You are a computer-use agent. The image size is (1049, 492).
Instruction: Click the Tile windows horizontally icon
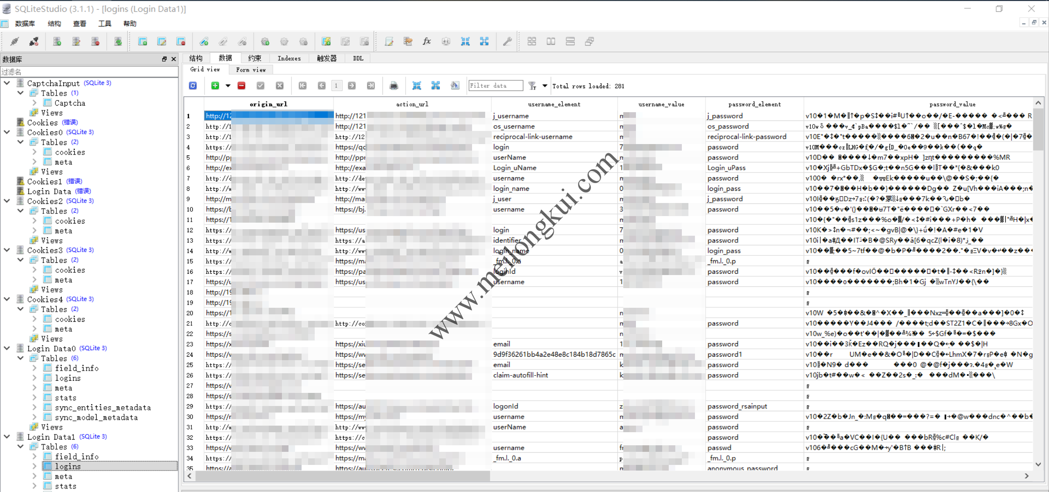(x=551, y=41)
